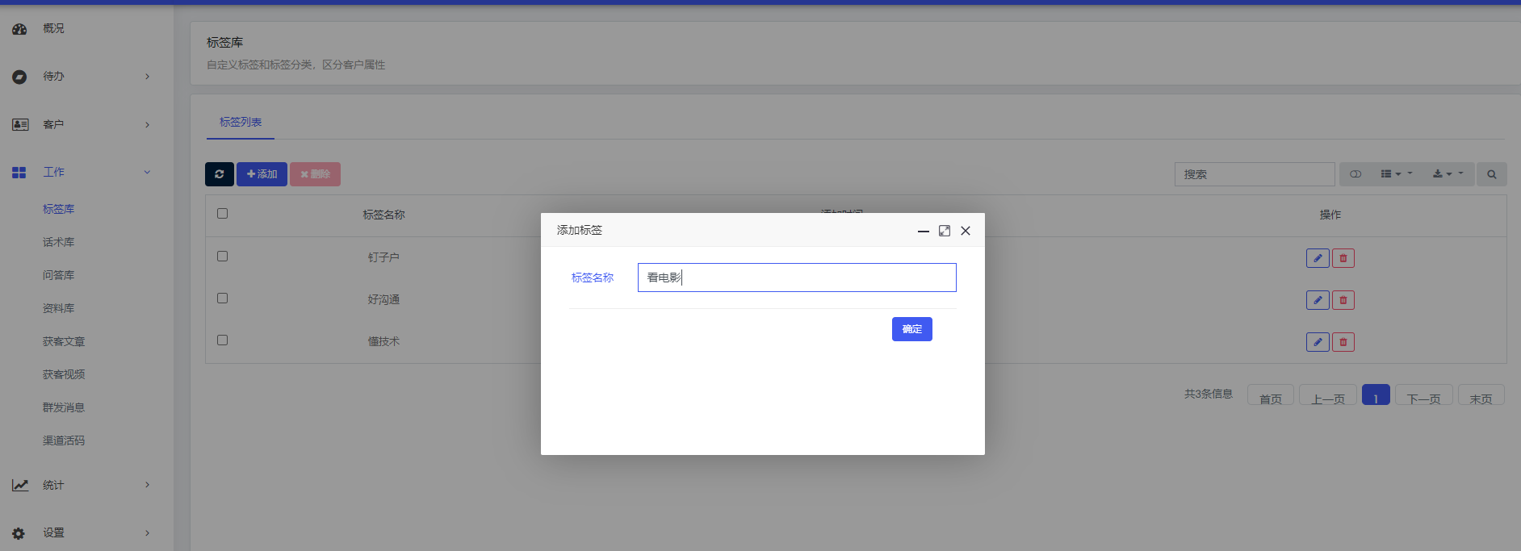The width and height of the screenshot is (1521, 551).
Task: Click the magnifier search icon button
Action: (x=1491, y=174)
